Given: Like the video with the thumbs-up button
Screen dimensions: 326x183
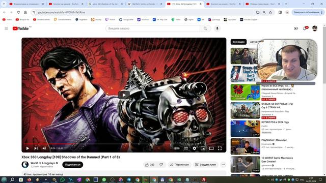Looking at the screenshot, I should (x=150, y=165).
